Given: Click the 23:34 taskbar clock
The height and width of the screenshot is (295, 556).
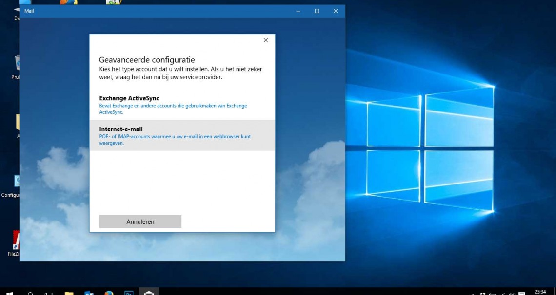Looking at the screenshot, I should [540, 292].
